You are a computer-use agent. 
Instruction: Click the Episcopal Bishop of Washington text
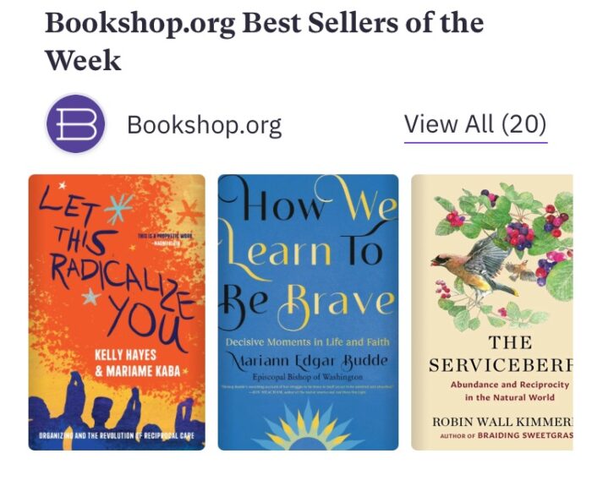click(x=307, y=377)
